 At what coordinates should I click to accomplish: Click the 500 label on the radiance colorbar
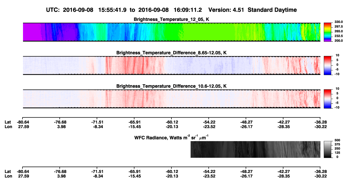(337, 140)
